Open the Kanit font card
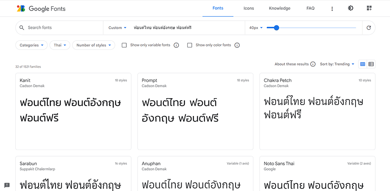The image size is (390, 191). [x=74, y=112]
